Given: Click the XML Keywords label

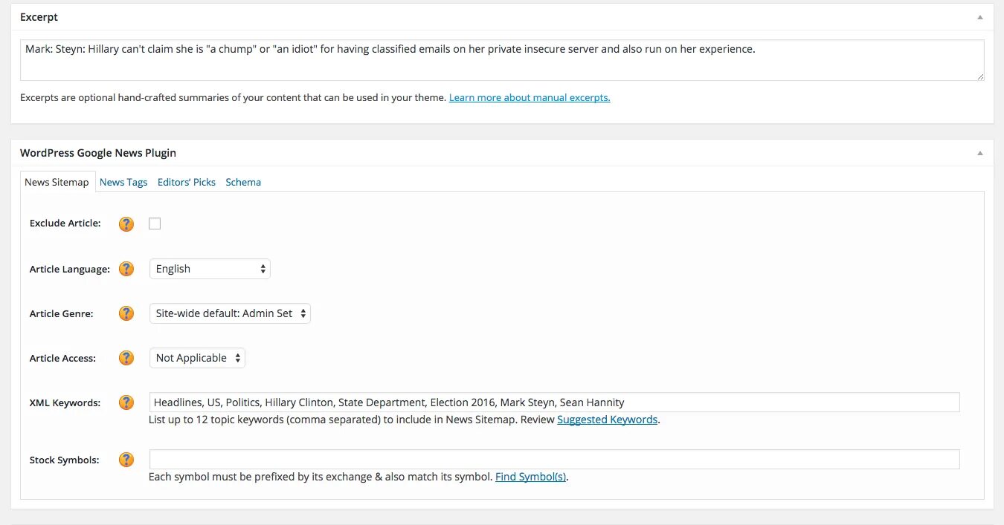Looking at the screenshot, I should (65, 402).
